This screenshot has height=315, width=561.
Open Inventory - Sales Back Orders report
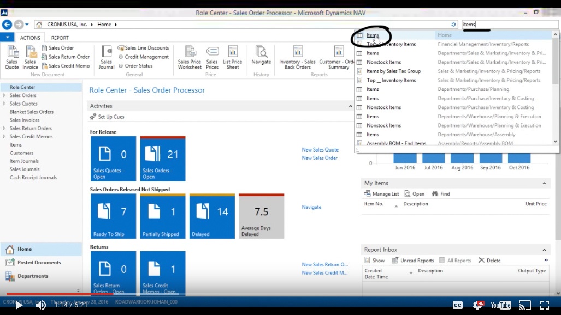click(x=297, y=58)
